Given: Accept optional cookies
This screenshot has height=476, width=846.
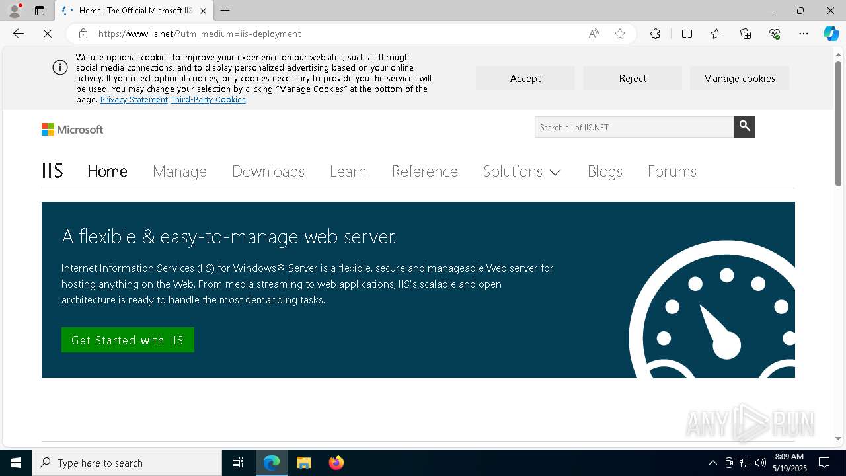Looking at the screenshot, I should click(525, 78).
